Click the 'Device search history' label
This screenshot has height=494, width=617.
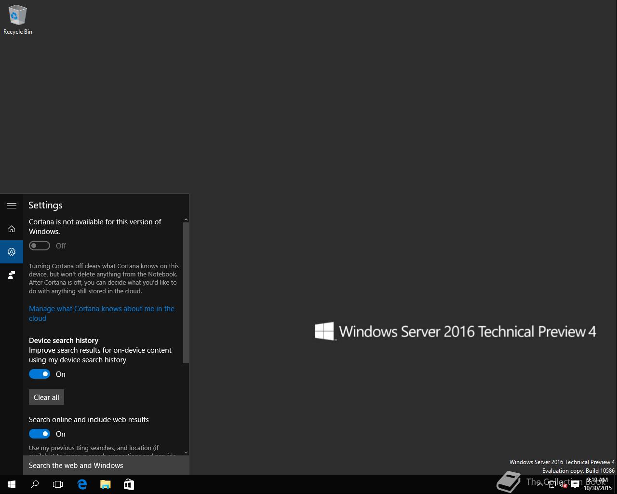[64, 341]
